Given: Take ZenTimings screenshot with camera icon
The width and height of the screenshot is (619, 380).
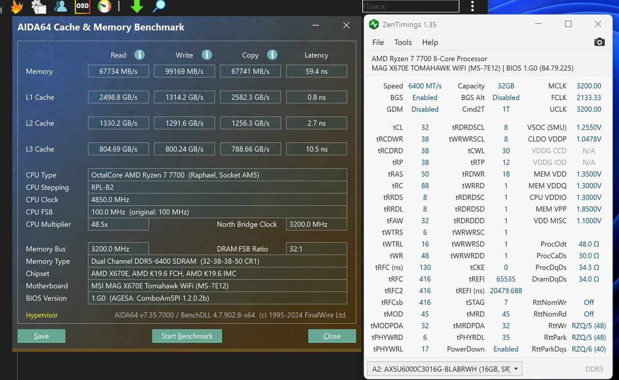Looking at the screenshot, I should pos(599,42).
